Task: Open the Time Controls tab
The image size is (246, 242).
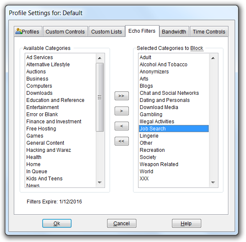Action: (x=209, y=31)
